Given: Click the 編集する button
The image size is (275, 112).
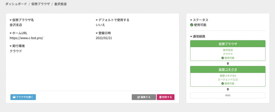Looking at the screenshot, I should click(x=144, y=97).
